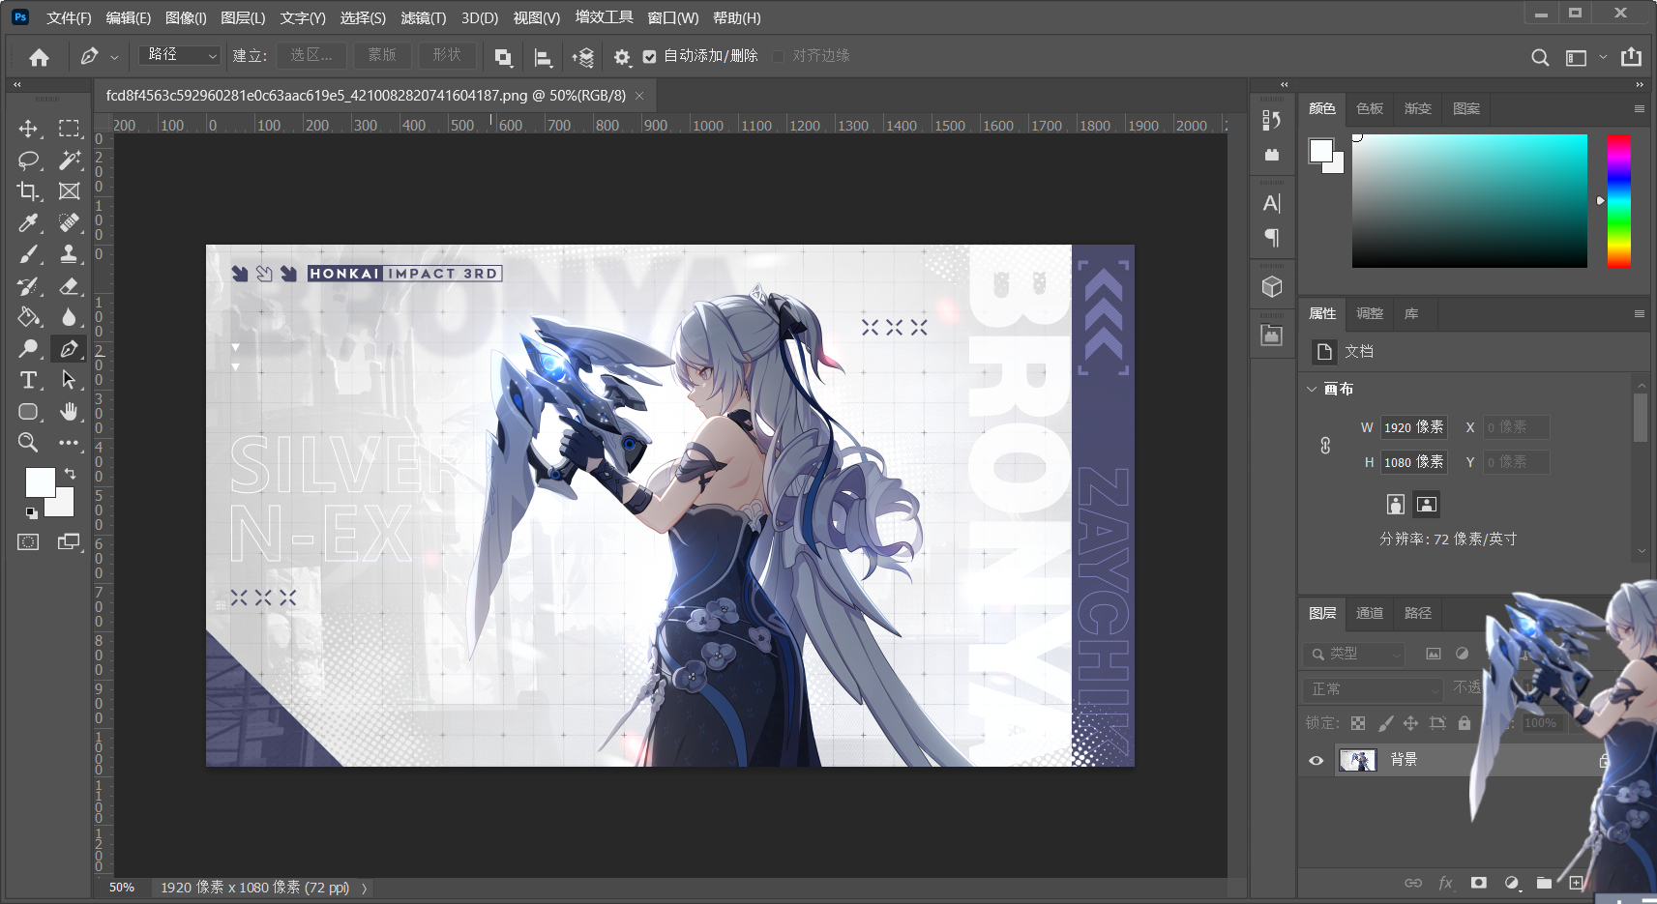The height and width of the screenshot is (904, 1657).
Task: Select the History Brush tool
Action: pyautogui.click(x=28, y=286)
